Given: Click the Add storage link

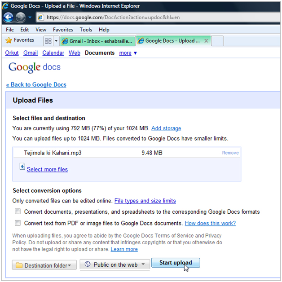Looking at the screenshot, I should (166, 128).
